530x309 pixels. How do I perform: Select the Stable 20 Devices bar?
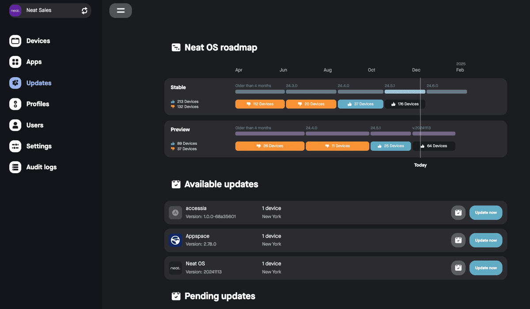311,104
